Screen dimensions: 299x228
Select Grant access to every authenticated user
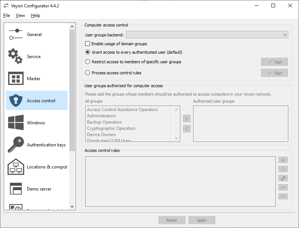click(x=87, y=52)
